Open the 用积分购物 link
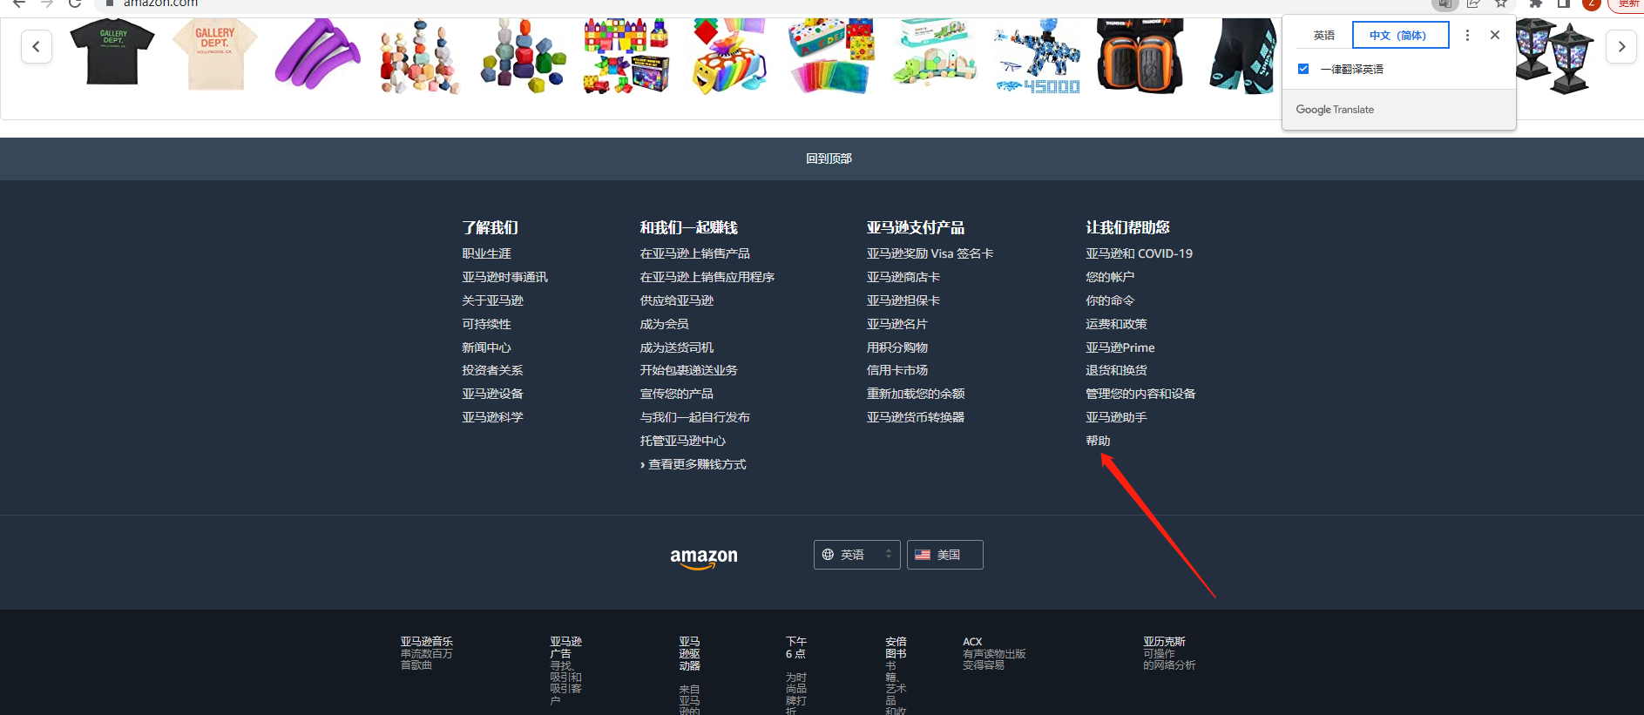Screen dimensions: 1644x715 (x=896, y=347)
